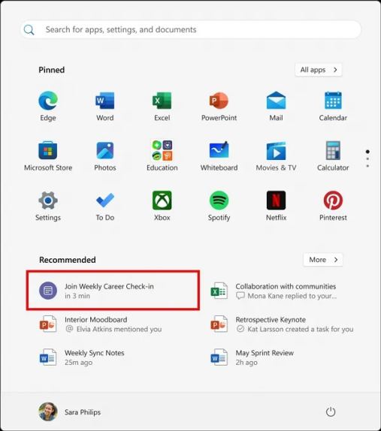Open the Education app folder

(x=162, y=156)
